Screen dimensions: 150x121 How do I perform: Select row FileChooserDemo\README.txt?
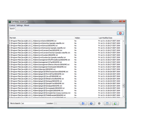[66, 72]
